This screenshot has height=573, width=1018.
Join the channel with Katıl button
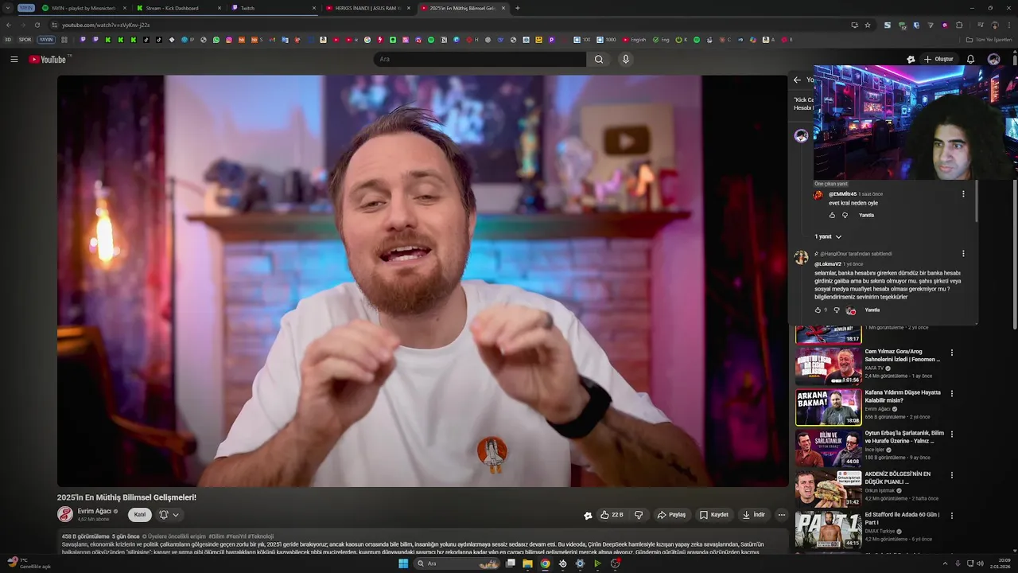pyautogui.click(x=140, y=515)
